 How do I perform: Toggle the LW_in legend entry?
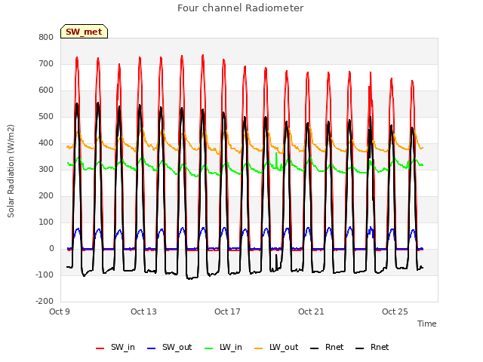[x=223, y=347]
